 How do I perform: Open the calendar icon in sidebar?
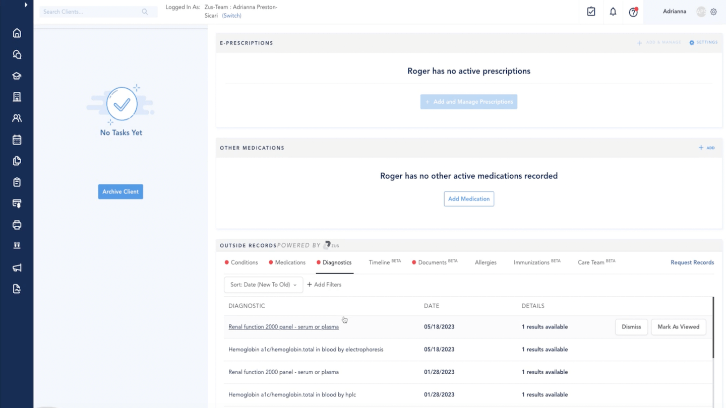(x=17, y=140)
